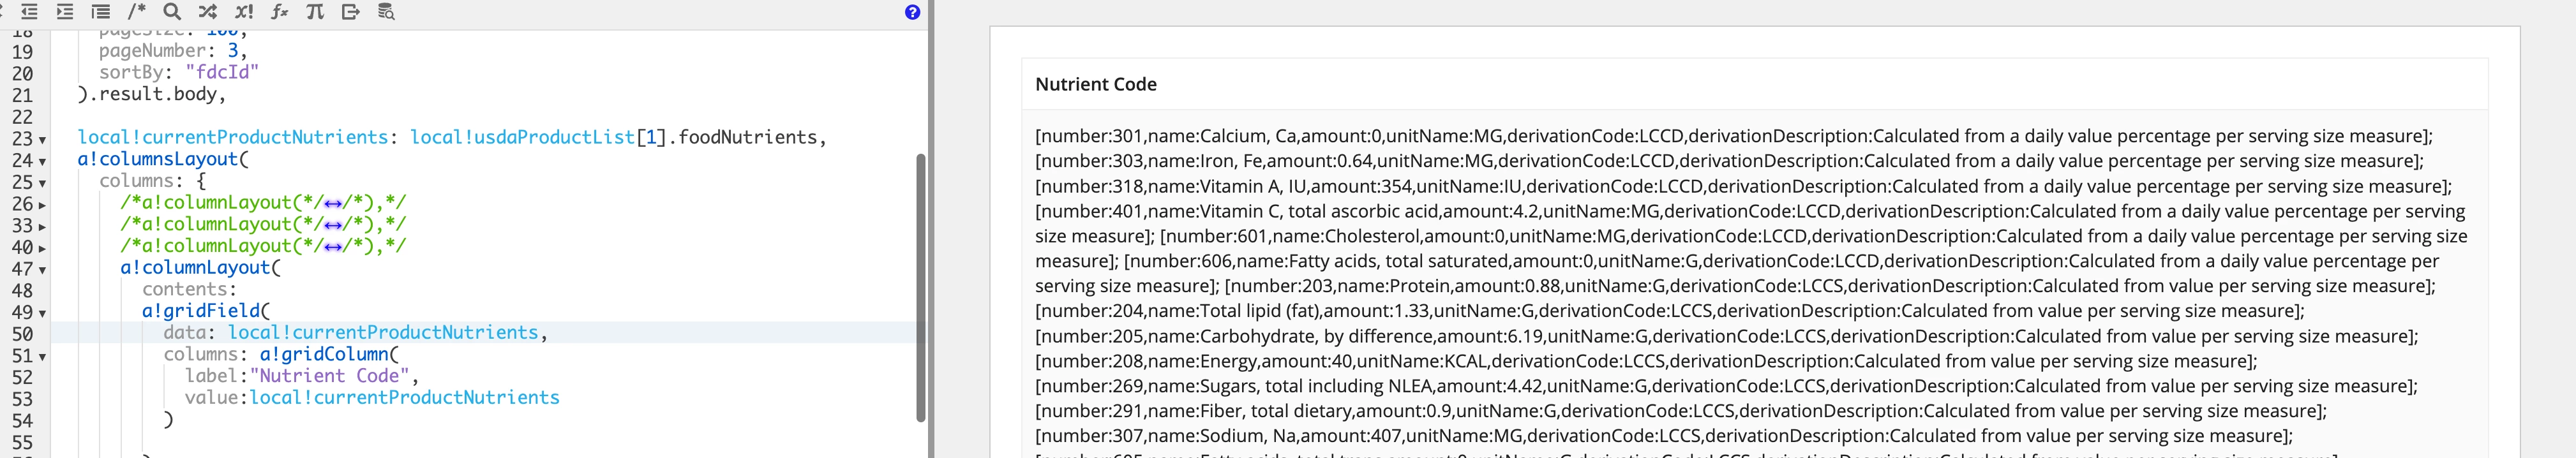Collapse the a!gridField fold at line 49
The width and height of the screenshot is (2576, 458).
point(42,314)
